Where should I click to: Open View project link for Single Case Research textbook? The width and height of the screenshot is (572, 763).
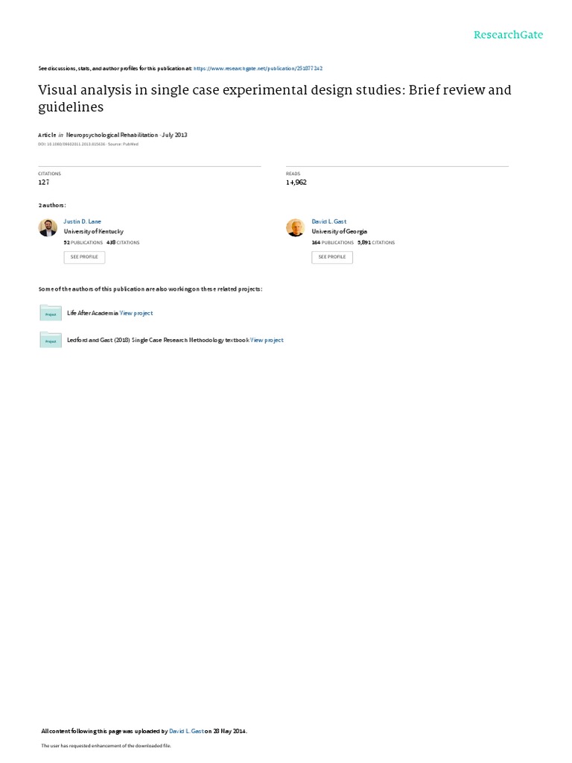pos(267,340)
